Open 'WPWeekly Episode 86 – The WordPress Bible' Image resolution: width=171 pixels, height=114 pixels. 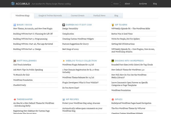(131, 28)
